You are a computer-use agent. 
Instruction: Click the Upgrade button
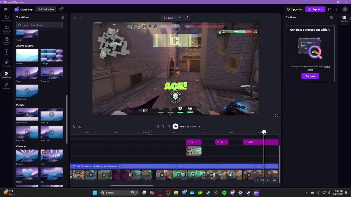point(294,9)
